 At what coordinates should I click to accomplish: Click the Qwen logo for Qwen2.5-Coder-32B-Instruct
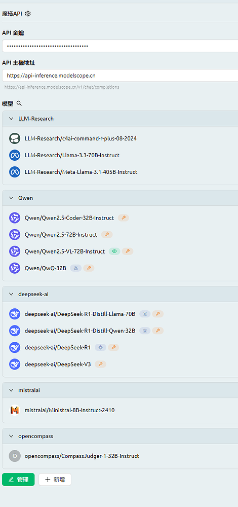[15, 218]
